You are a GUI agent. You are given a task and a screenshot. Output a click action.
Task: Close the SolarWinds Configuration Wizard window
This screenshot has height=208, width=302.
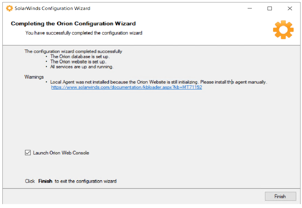coord(290,8)
